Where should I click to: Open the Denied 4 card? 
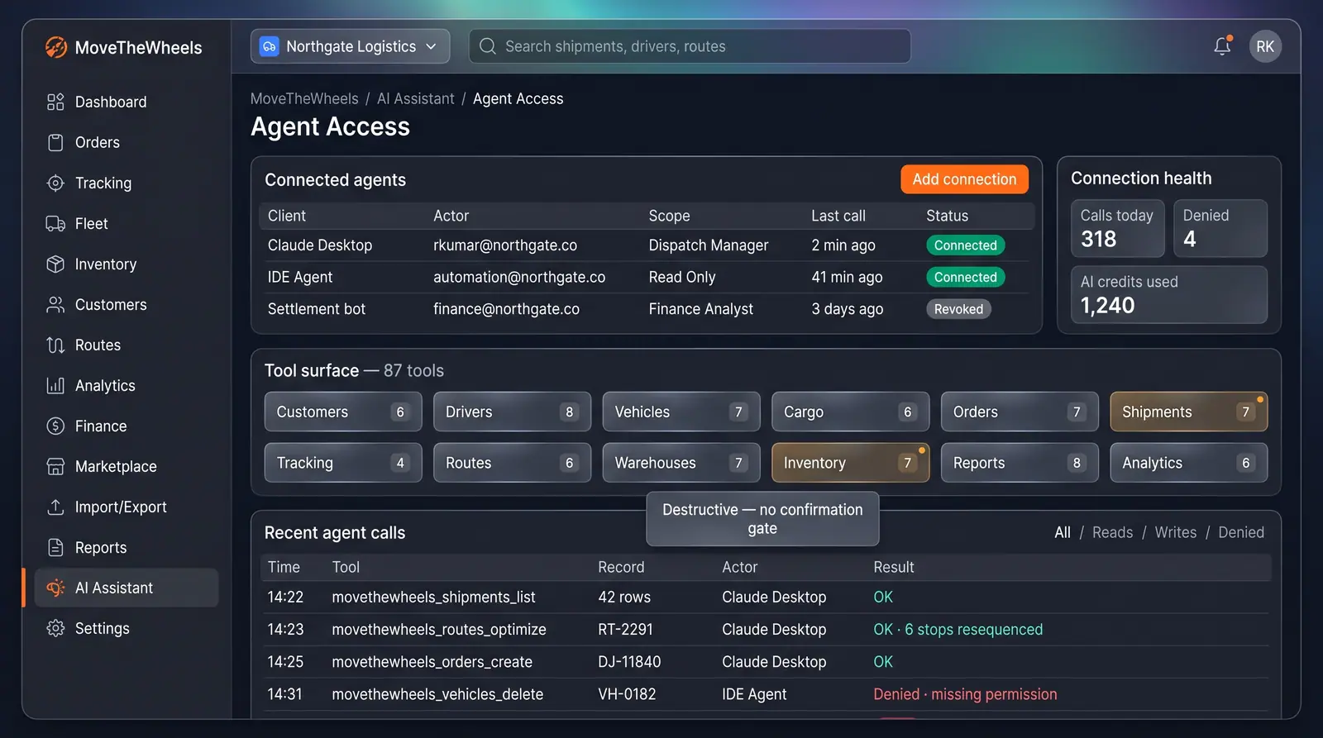coord(1220,228)
